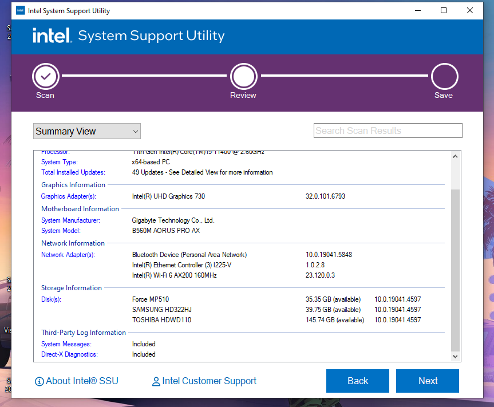
Task: Click SAMSUNG HD322HJ disk entry
Action: [x=161, y=310]
